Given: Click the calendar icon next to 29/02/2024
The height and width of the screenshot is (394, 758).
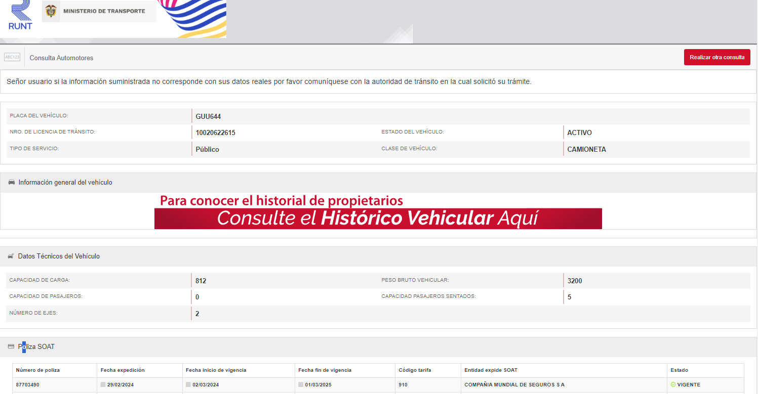Looking at the screenshot, I should (103, 385).
